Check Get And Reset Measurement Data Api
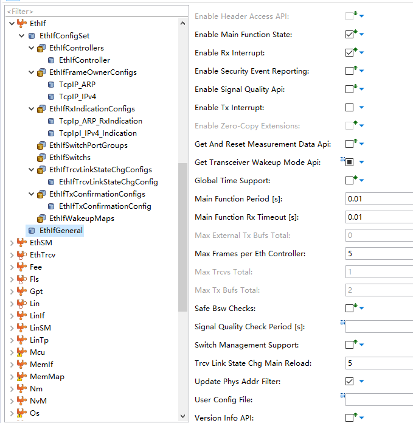Image resolution: width=413 pixels, height=423 pixels. coord(349,144)
